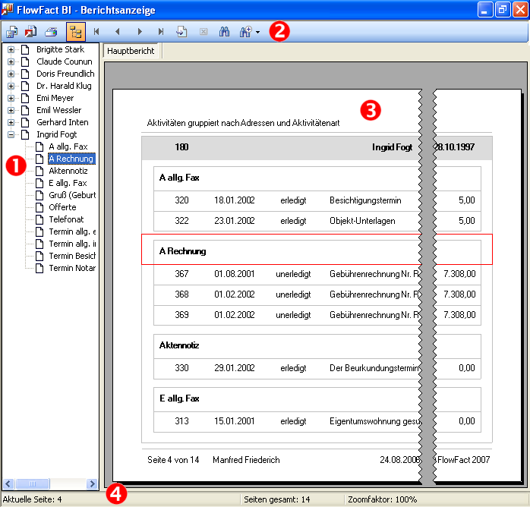Click the export report toolbar icon

click(x=11, y=32)
